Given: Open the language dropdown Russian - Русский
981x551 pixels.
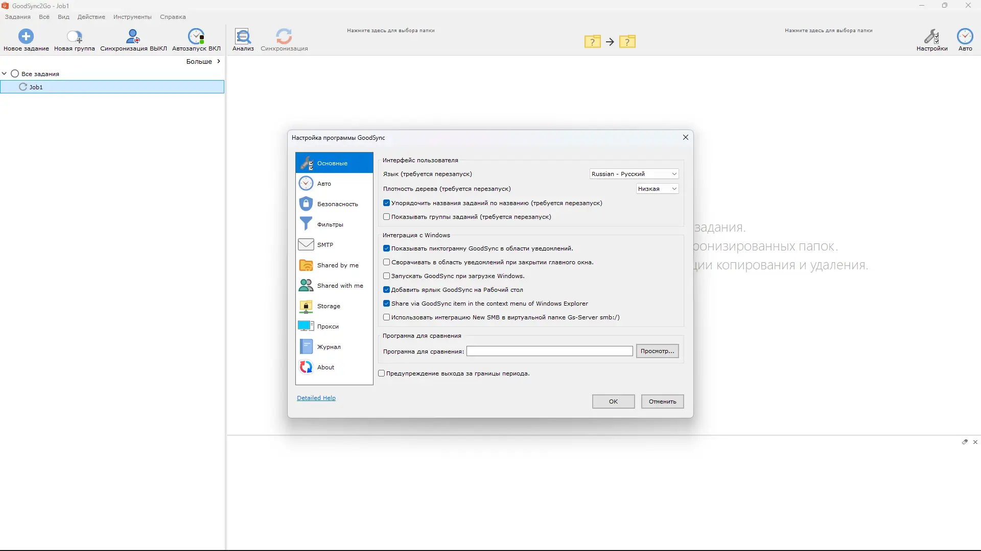Looking at the screenshot, I should coord(634,174).
